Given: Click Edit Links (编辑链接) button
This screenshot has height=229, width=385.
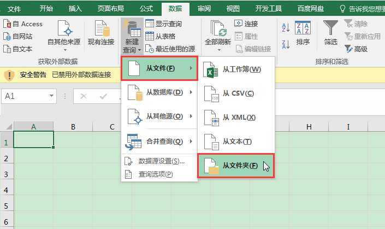Looking at the screenshot, I should 253,49.
